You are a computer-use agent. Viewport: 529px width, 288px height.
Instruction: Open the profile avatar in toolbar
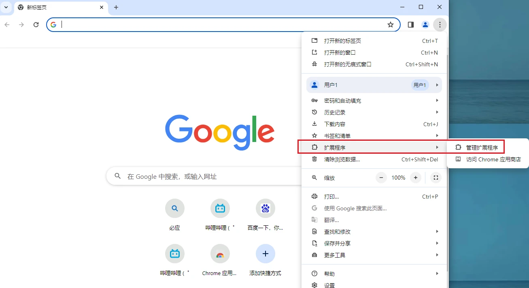coord(425,25)
